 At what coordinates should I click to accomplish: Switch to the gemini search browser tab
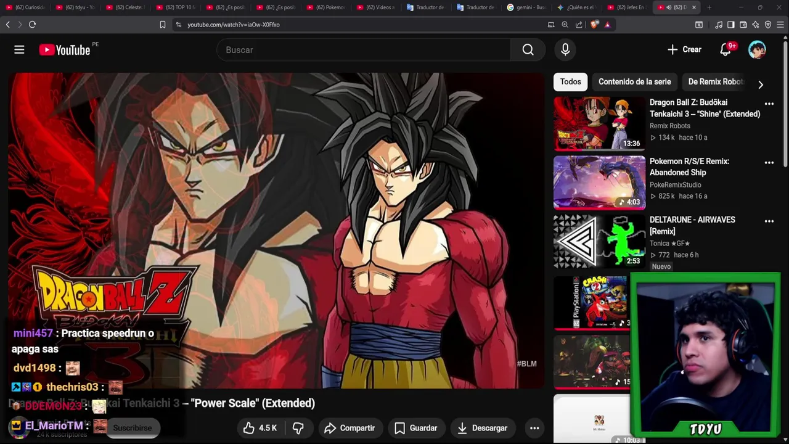(x=526, y=7)
